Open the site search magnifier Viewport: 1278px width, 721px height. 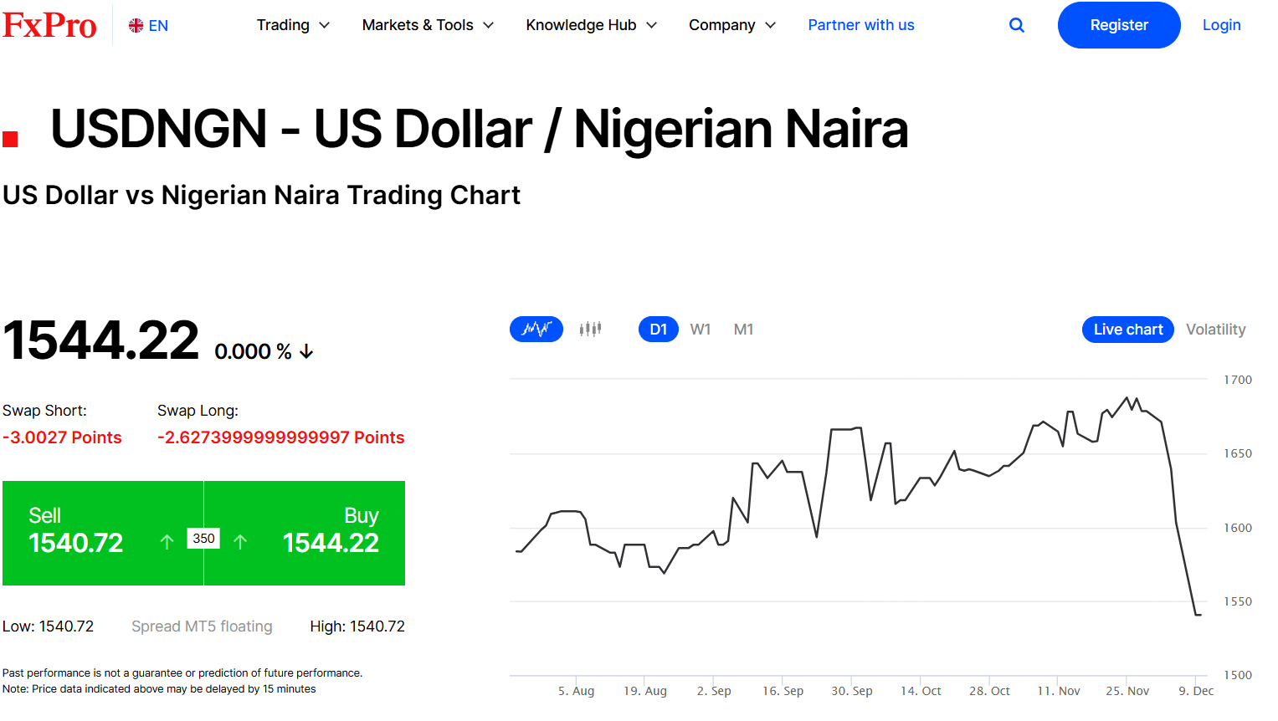1017,25
